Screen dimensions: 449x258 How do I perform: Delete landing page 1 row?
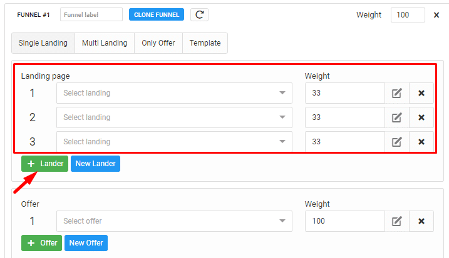pyautogui.click(x=421, y=93)
